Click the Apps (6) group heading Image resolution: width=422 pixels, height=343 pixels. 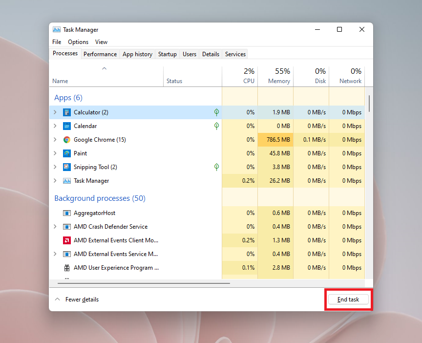pos(68,98)
